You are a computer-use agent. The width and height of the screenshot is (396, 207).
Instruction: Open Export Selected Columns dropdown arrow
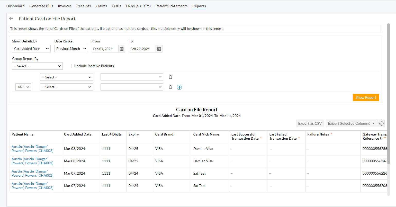click(373, 123)
